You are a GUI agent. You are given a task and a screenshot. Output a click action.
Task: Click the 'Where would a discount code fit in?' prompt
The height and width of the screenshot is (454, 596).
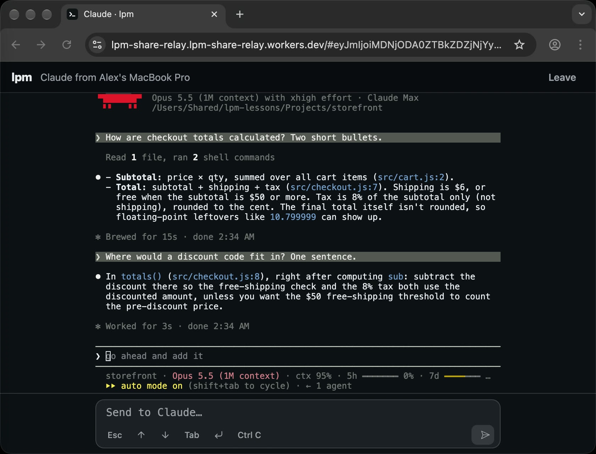(x=298, y=257)
